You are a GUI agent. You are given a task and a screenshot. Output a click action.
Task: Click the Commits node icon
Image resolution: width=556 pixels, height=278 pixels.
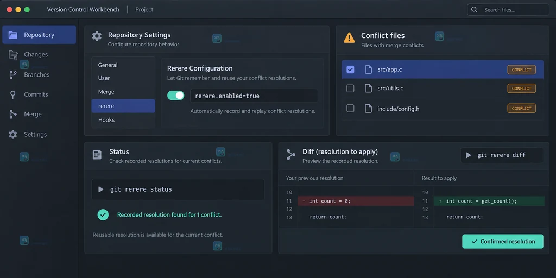tap(13, 94)
